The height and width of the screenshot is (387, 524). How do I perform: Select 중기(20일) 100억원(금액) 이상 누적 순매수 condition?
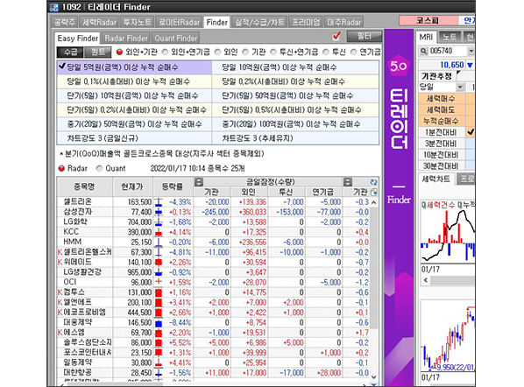coord(295,124)
